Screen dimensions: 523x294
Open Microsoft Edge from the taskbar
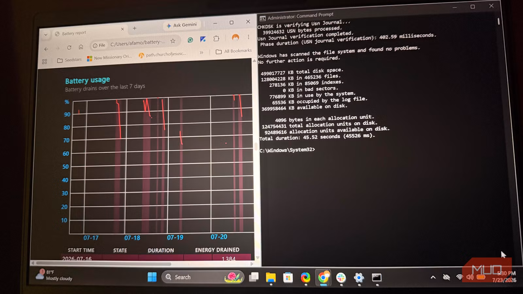click(x=305, y=278)
